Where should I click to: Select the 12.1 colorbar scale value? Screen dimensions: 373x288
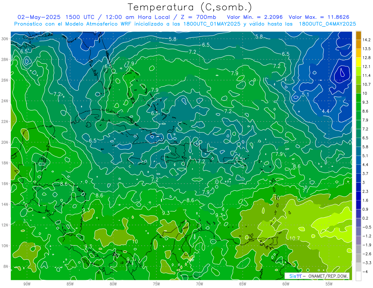point(366,66)
